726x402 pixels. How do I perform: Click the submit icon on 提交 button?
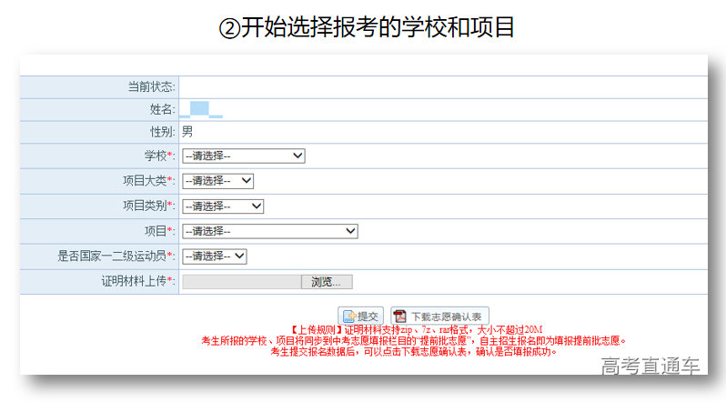click(349, 317)
